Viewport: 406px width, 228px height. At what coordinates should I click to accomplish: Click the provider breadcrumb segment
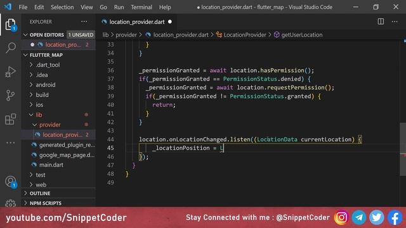pos(126,35)
